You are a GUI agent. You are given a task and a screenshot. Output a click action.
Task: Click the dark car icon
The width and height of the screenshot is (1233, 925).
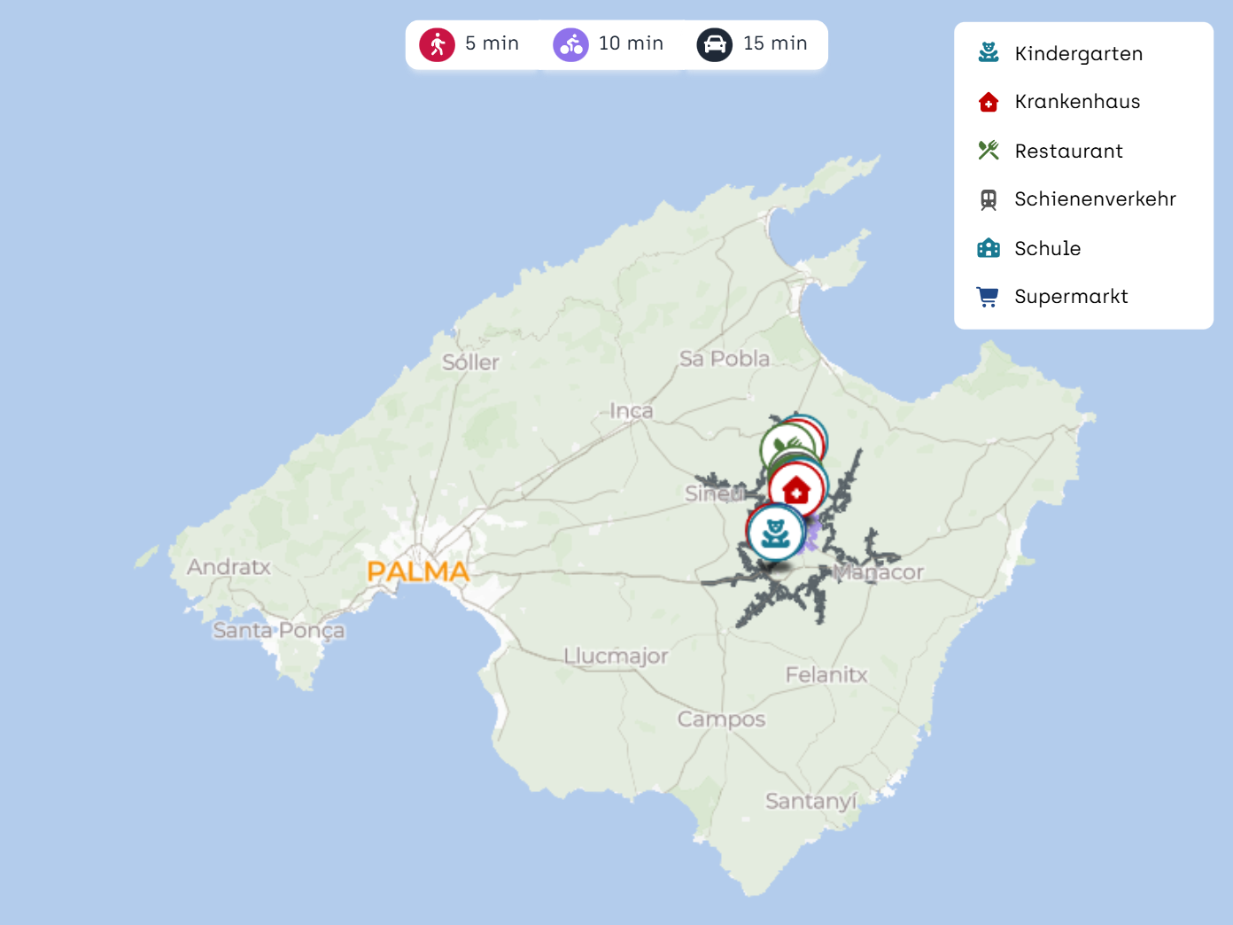point(714,44)
